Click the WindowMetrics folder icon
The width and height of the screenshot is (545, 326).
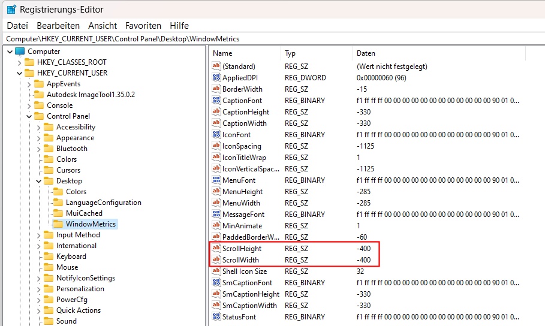pyautogui.click(x=58, y=224)
